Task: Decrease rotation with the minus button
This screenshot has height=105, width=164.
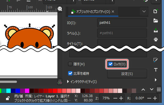Action: pos(149,98)
